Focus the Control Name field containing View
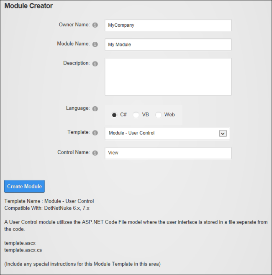This screenshot has height=275, width=272. point(168,153)
